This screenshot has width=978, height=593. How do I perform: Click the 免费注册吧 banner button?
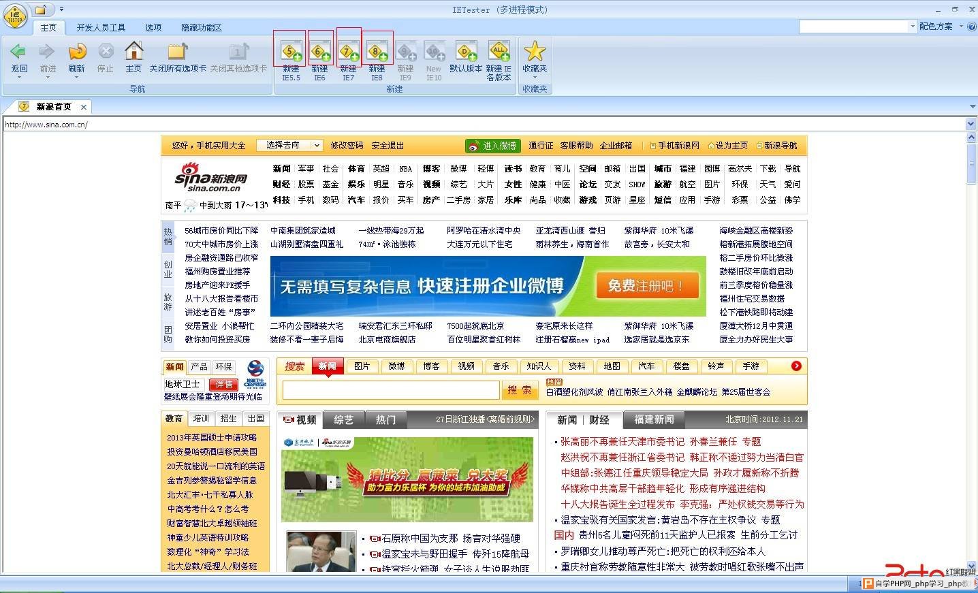click(x=646, y=286)
